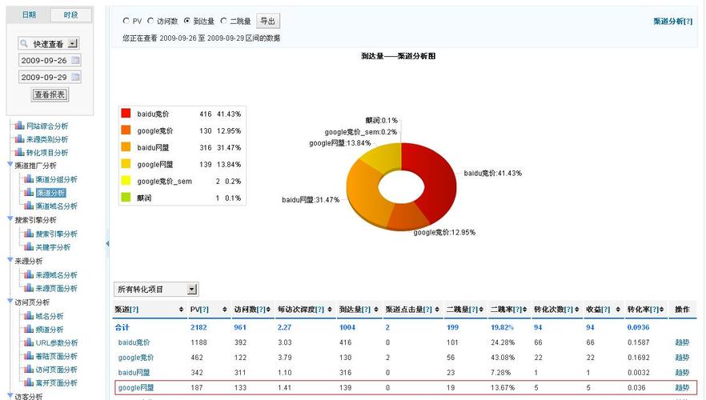Click the 导出 export button
Screen dimensions: 706x400
pos(268,21)
